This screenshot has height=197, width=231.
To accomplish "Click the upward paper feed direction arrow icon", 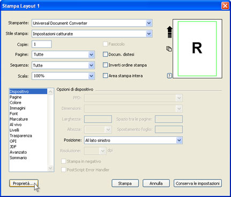I will 169,32.
